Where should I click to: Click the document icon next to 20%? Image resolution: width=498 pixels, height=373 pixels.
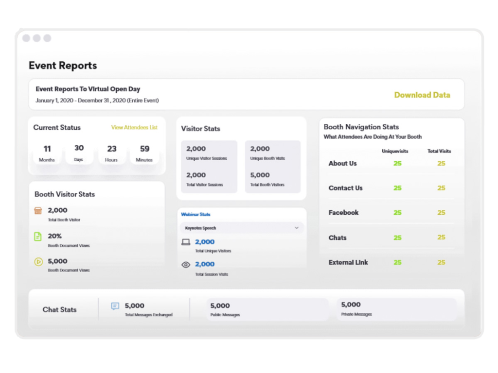[x=38, y=237]
